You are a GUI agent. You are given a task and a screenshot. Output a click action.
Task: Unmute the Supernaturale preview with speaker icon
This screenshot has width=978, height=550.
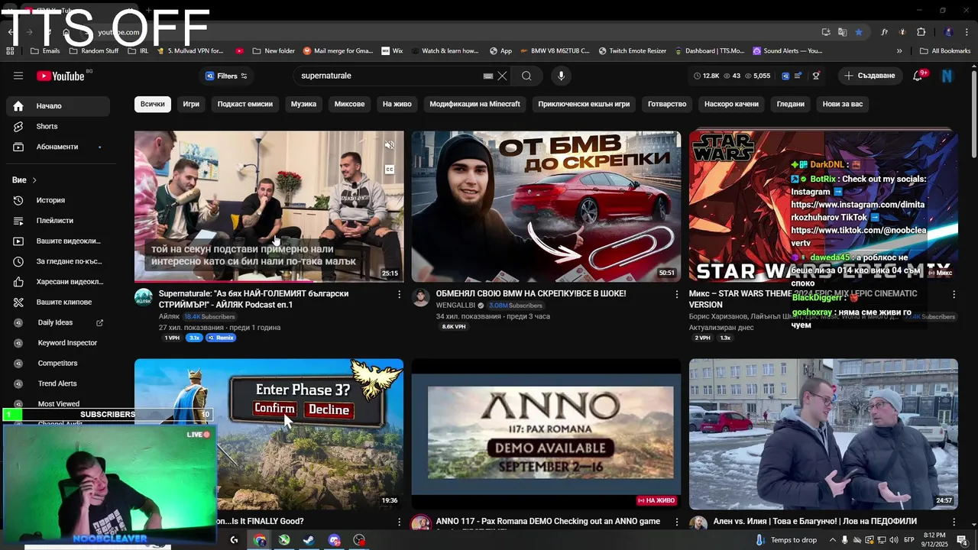[x=390, y=145]
